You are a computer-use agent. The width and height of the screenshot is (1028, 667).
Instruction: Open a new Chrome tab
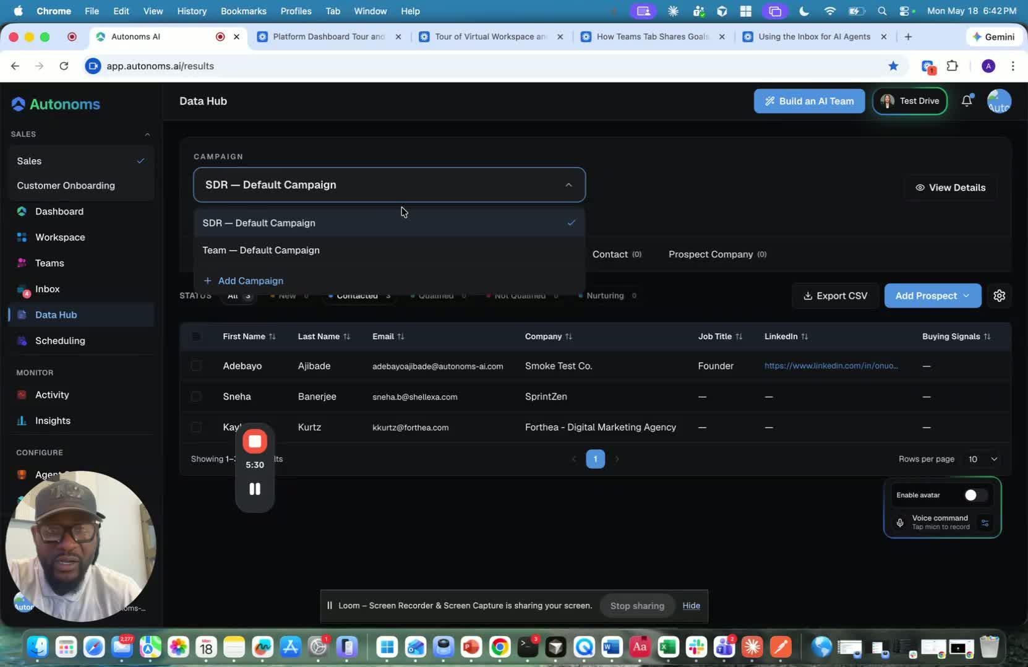coord(908,37)
